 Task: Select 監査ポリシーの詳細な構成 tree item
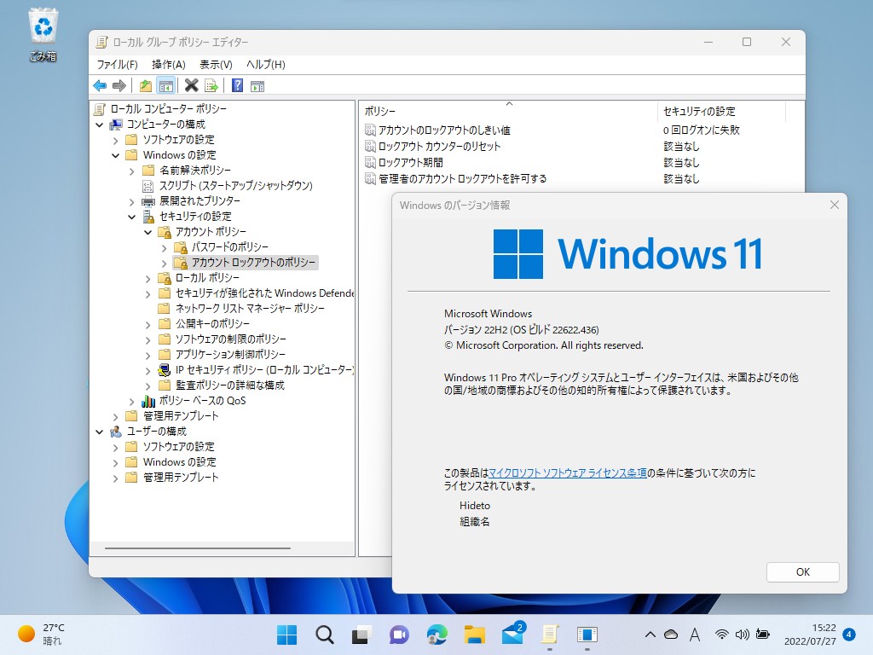[230, 385]
